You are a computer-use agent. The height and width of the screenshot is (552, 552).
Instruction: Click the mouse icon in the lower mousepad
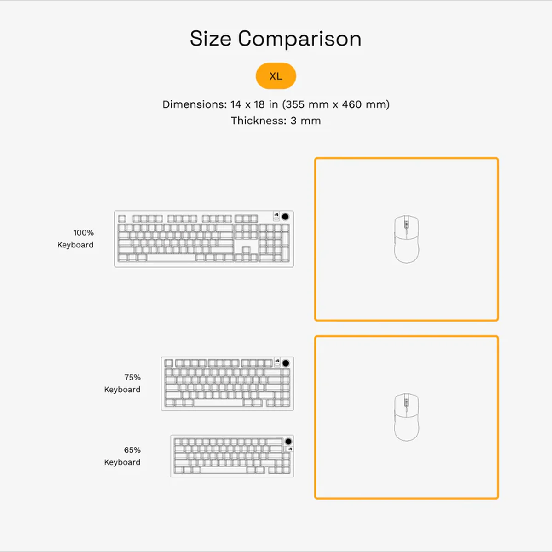coord(407,417)
